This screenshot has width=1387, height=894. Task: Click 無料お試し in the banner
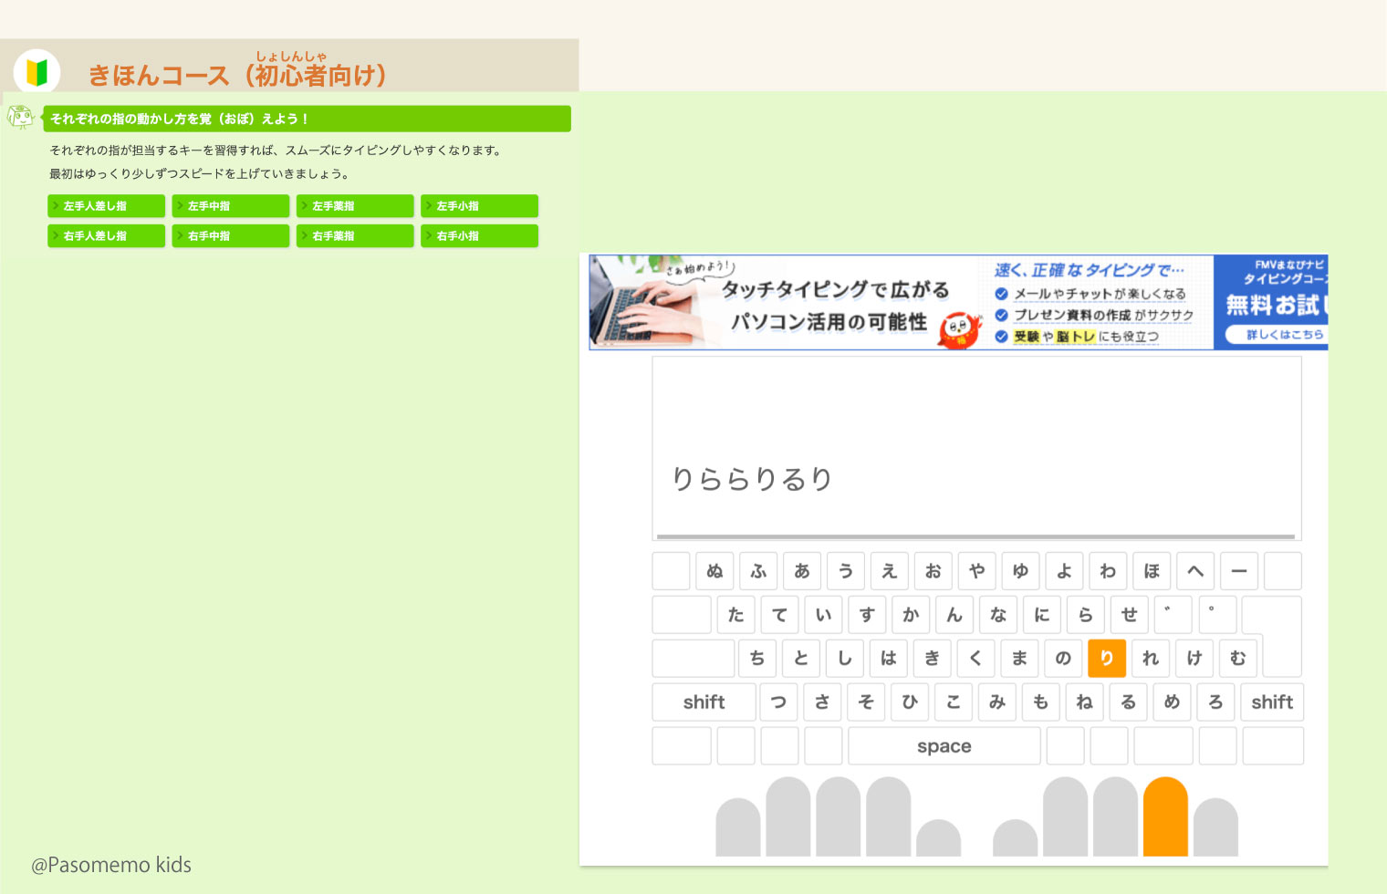tap(1275, 305)
